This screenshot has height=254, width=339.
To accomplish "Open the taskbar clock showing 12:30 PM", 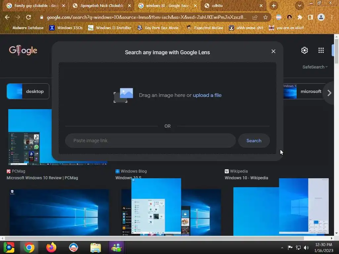I will click(324, 247).
